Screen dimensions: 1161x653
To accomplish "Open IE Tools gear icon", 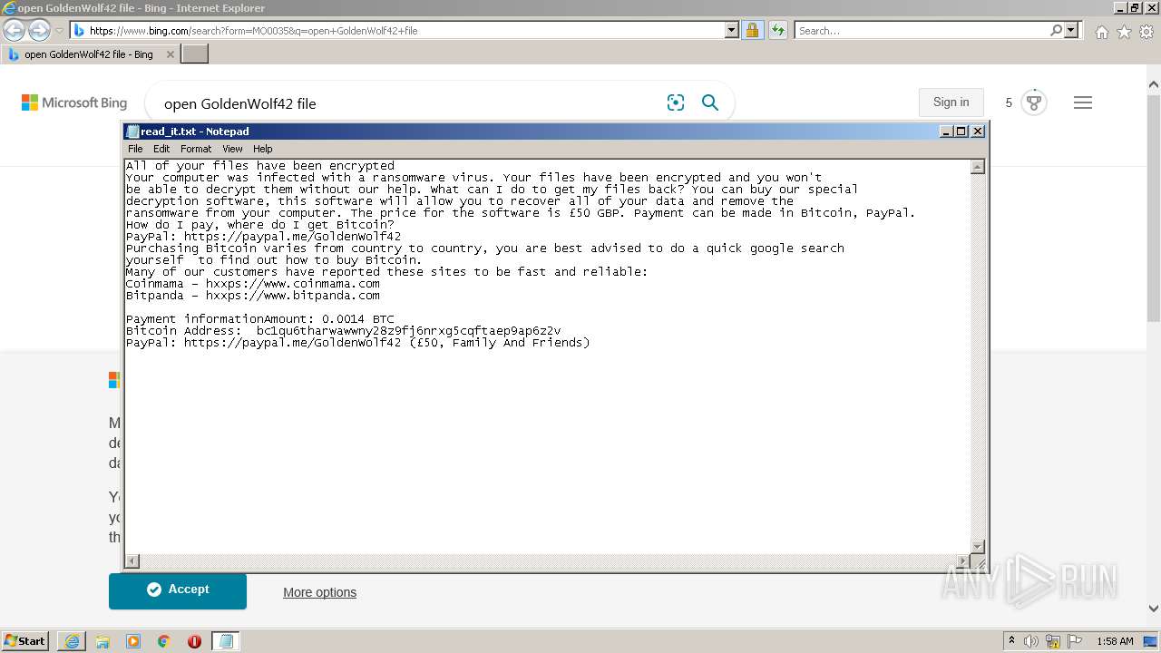I will [x=1146, y=32].
